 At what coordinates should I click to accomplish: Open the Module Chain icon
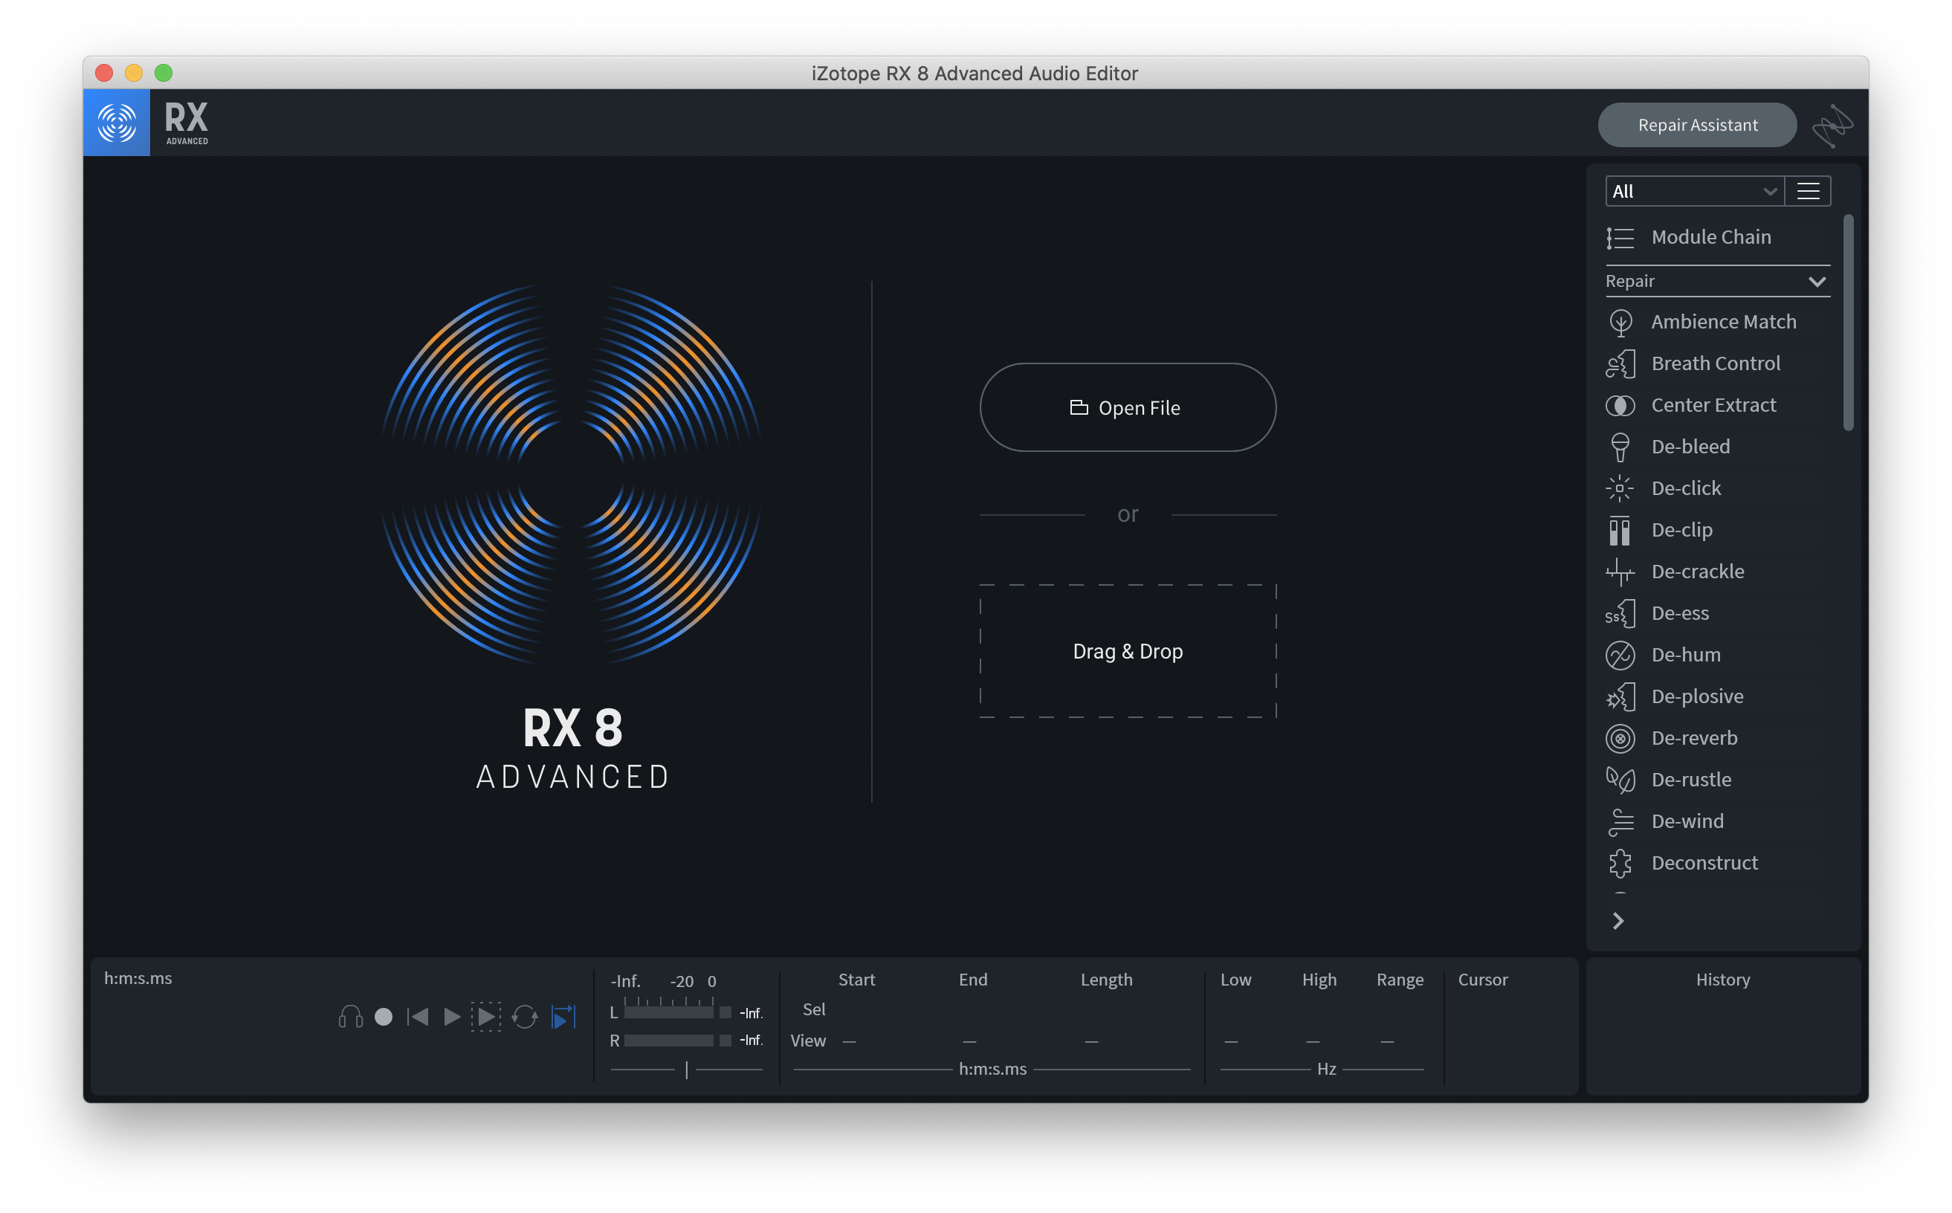pos(1620,237)
